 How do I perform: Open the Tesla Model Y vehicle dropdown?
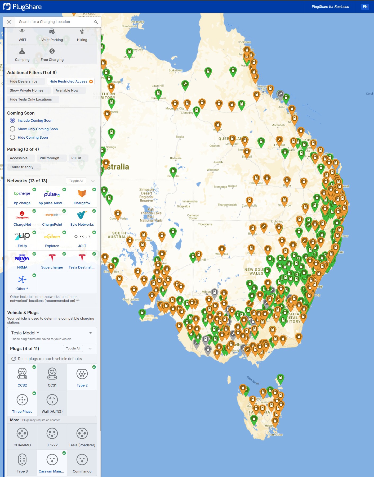52,335
